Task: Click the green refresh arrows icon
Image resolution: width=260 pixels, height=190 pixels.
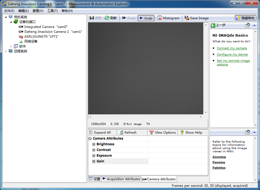Action: coord(107,18)
